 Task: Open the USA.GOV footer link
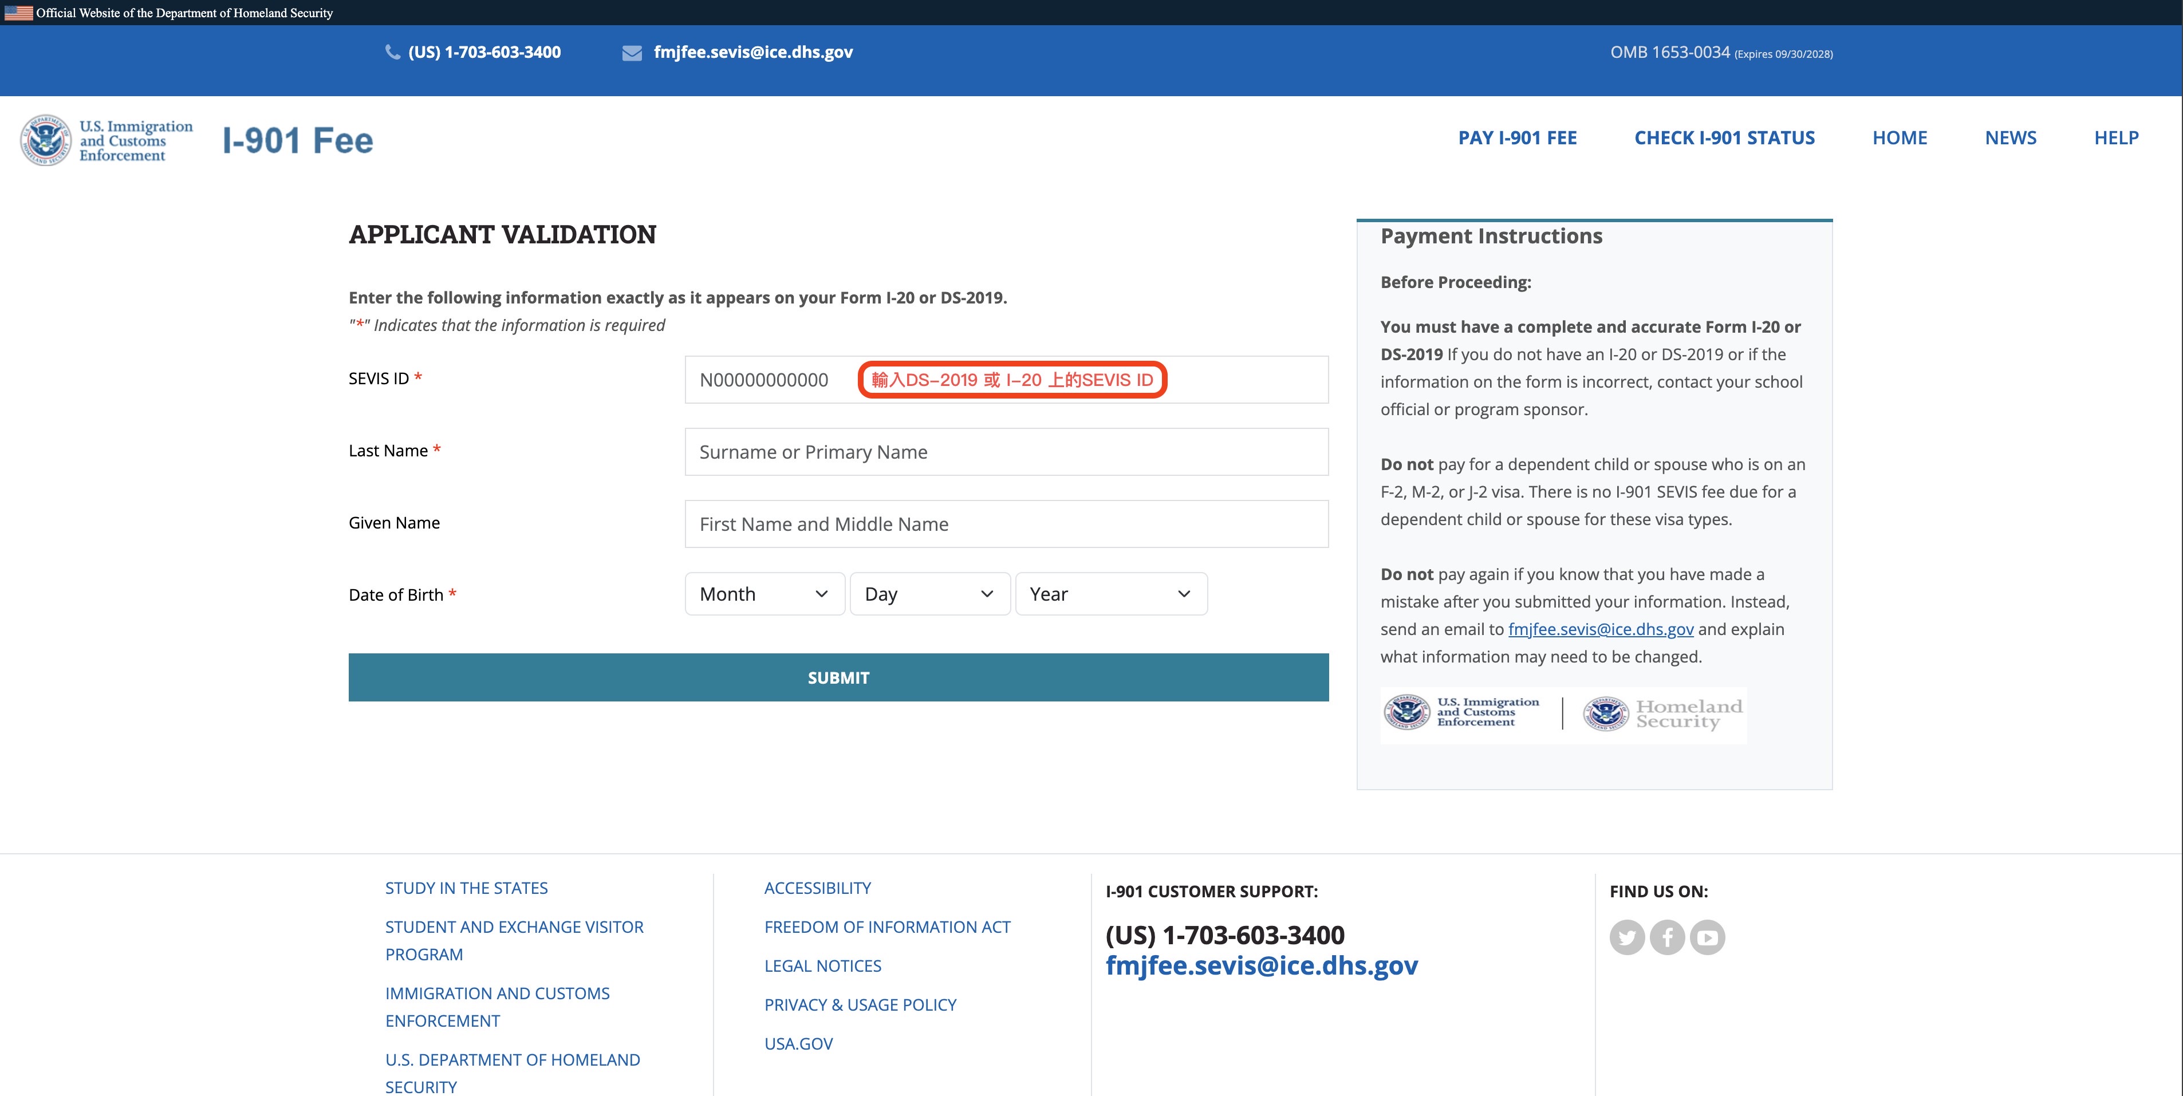click(x=798, y=1044)
